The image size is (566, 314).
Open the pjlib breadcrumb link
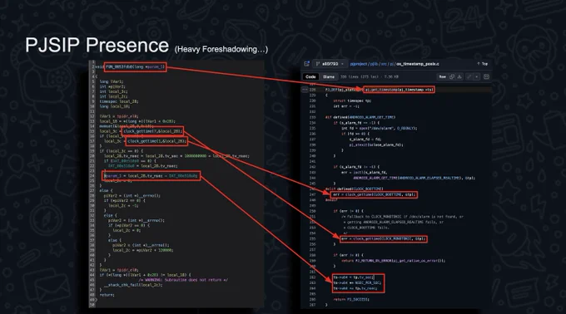[x=374, y=64]
